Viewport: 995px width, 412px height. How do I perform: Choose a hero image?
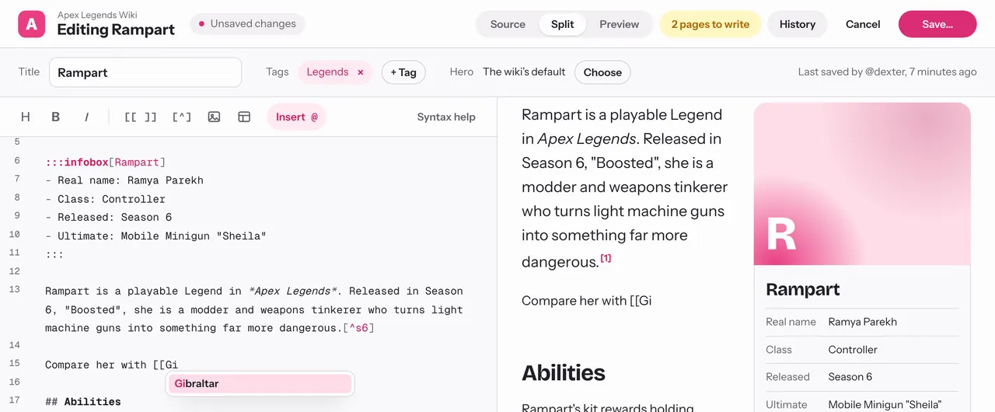(602, 72)
